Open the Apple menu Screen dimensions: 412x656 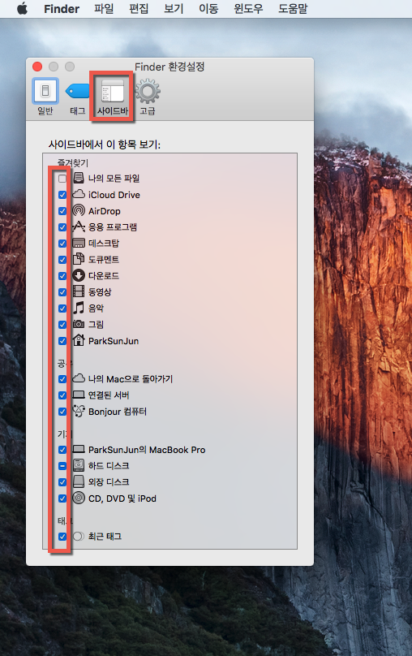pyautogui.click(x=22, y=8)
